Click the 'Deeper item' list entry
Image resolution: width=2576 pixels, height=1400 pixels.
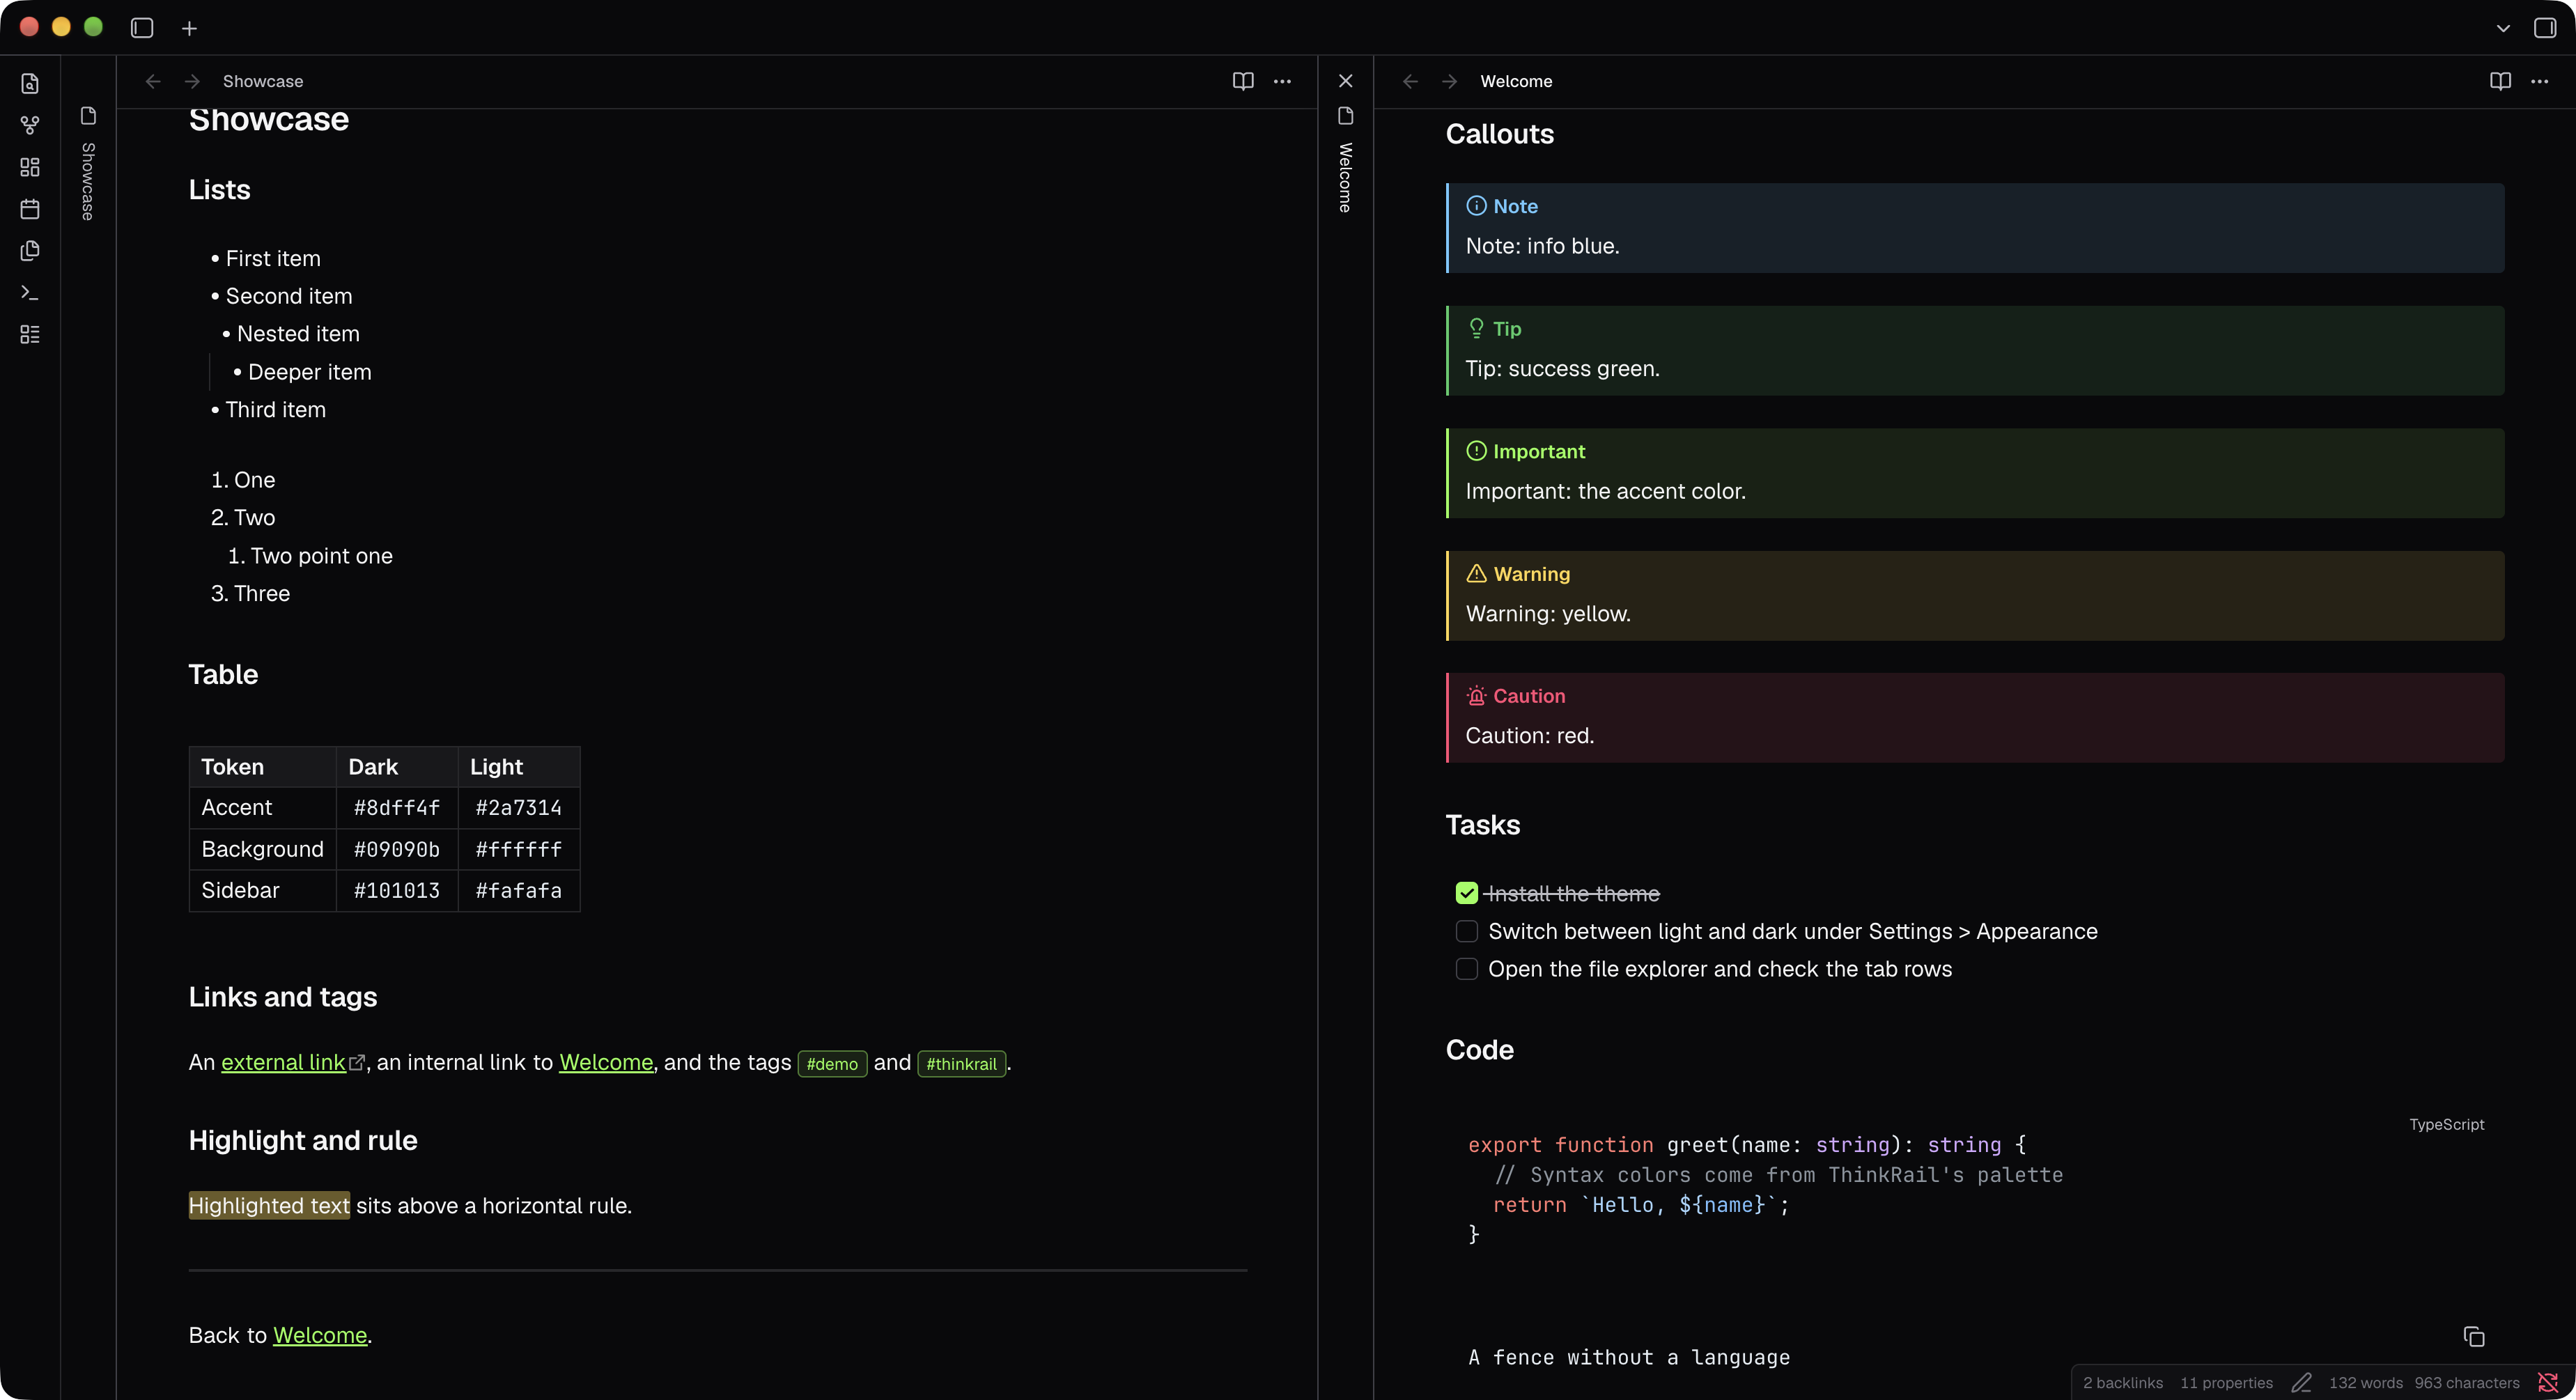click(x=309, y=372)
